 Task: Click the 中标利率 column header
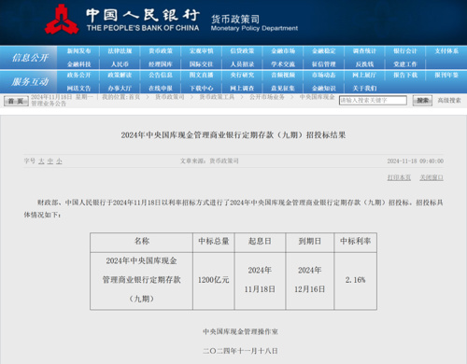(x=355, y=242)
